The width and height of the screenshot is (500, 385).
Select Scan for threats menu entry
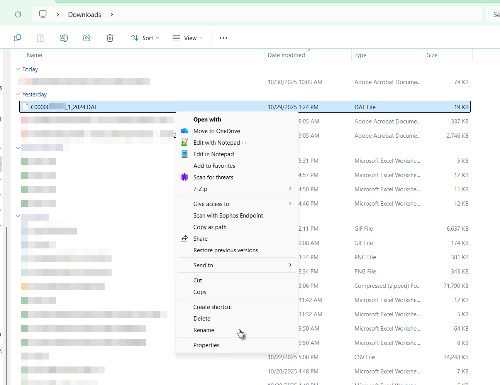213,177
